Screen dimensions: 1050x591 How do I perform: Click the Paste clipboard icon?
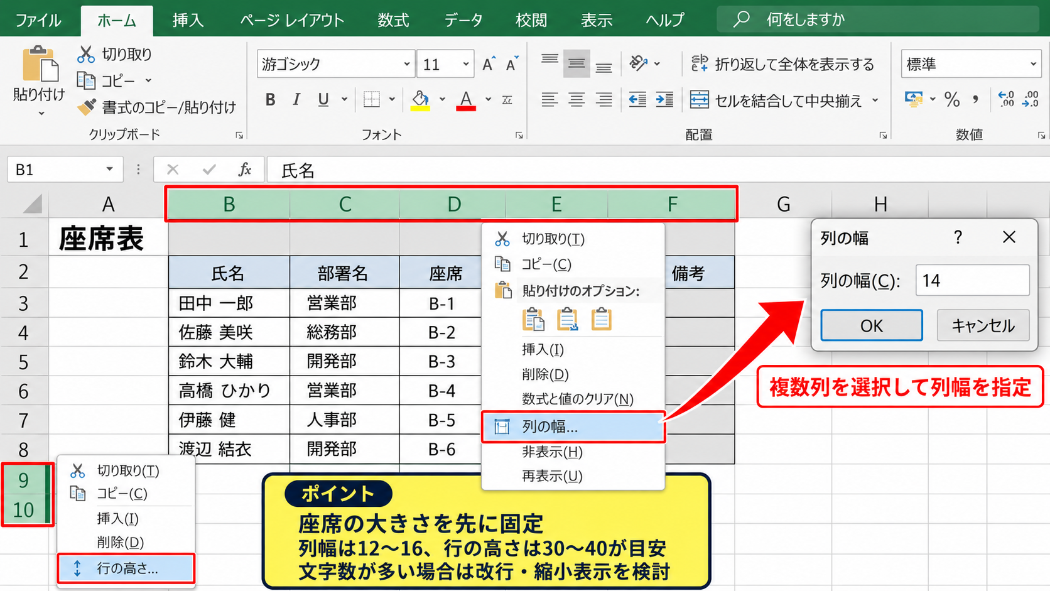tap(40, 65)
